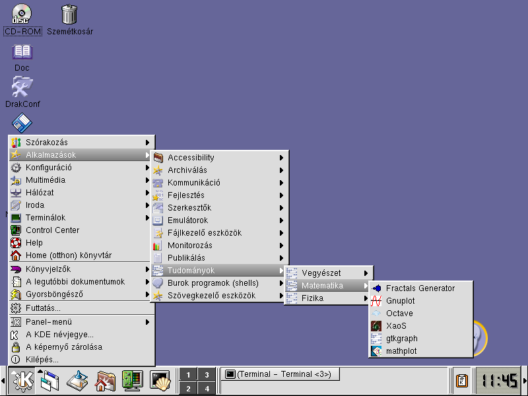Open A KDE névjegye... about entry
528x396 pixels.
click(81, 335)
